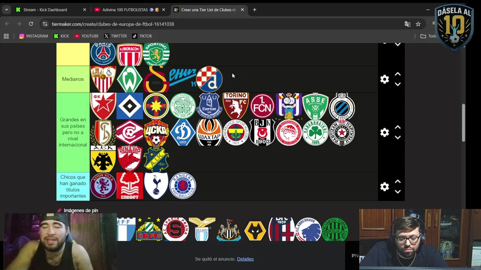
Task: Click the Anderlecht purple crest
Action: coord(289,106)
